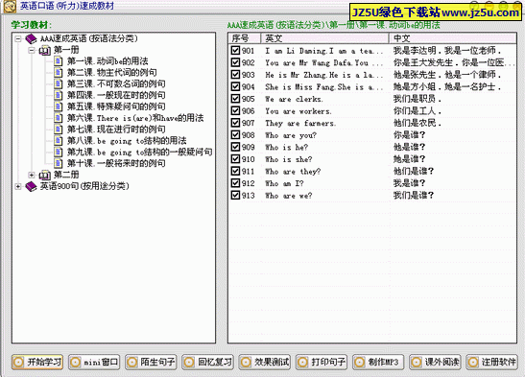Click the document icon of 第三课.不可数名词的例句

59,84
